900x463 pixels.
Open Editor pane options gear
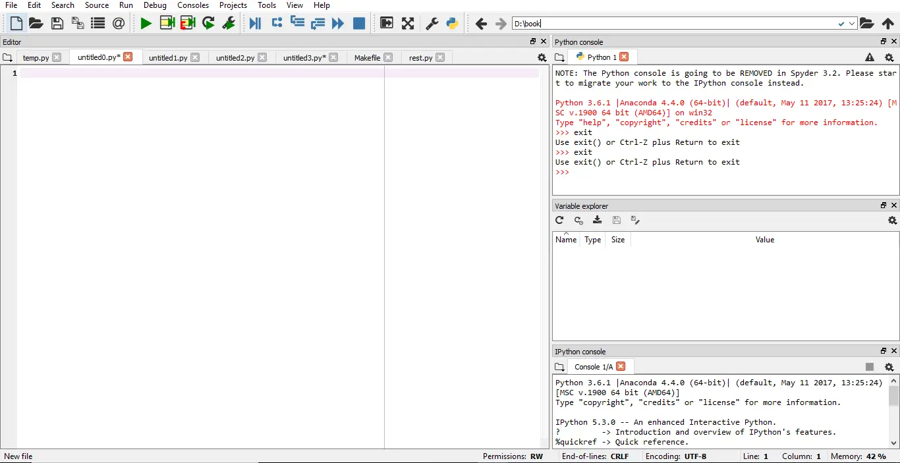pos(542,57)
